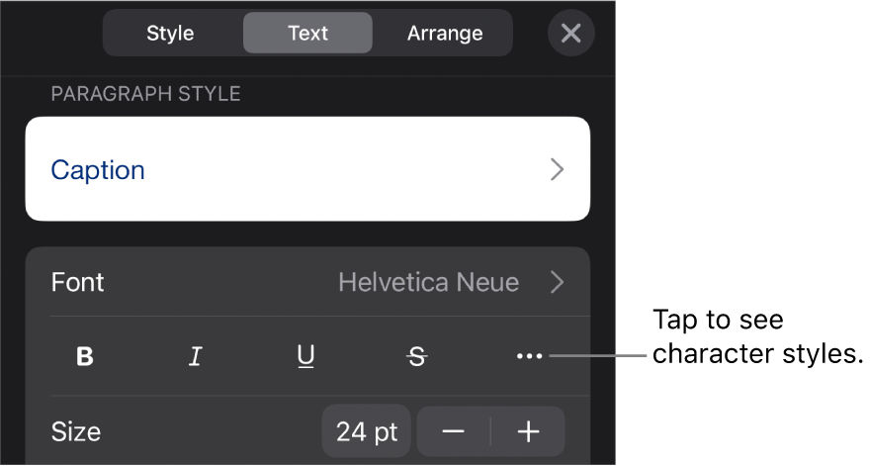Increase font size with plus button
Screen dimensions: 870x466
529,431
